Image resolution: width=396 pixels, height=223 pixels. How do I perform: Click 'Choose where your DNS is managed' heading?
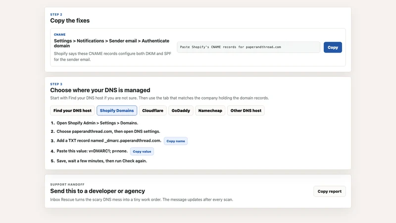(x=100, y=90)
